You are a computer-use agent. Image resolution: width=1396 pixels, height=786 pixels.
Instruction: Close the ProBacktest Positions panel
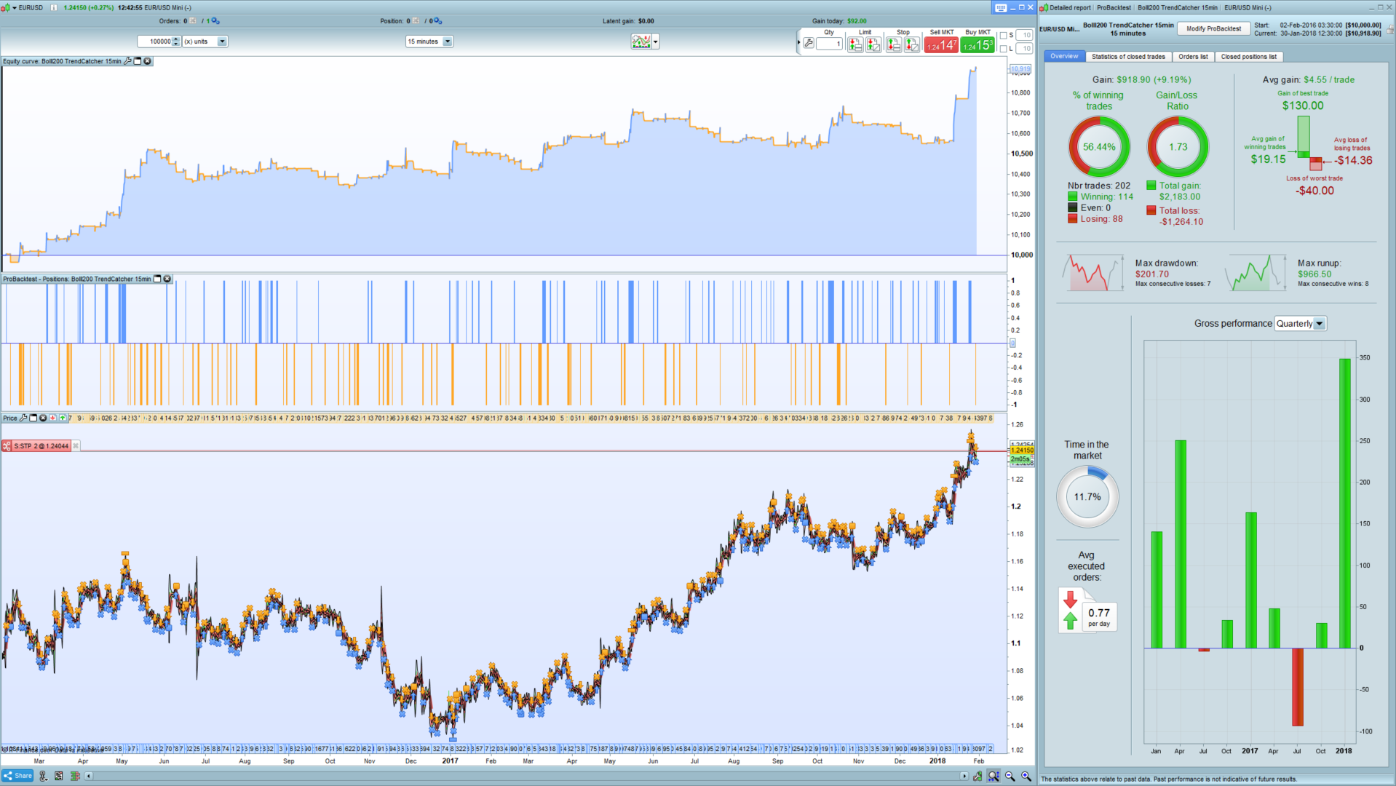point(167,279)
